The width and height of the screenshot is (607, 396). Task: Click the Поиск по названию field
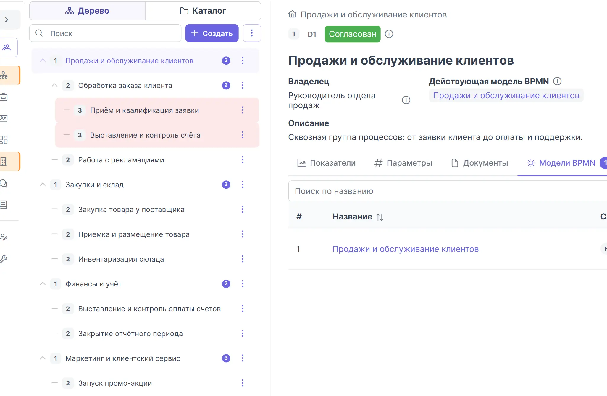pos(448,191)
